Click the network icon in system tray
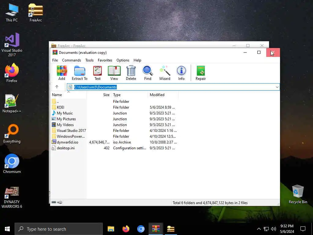Image resolution: width=313 pixels, height=235 pixels. [266, 229]
